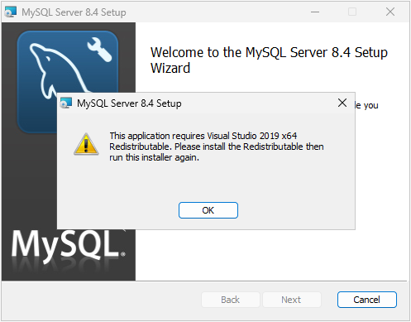411x322 pixels.
Task: Close the main MySQL Setup wizard window
Action: coord(390,12)
